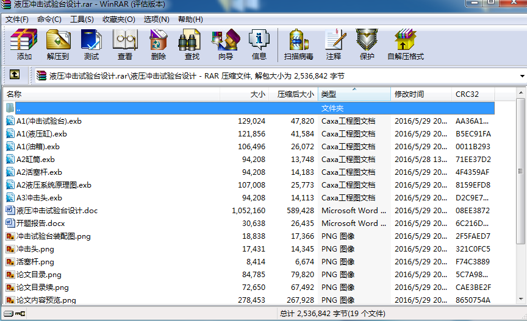This screenshot has width=527, height=321.
Task: Select file A2液压系统原理图.exb
Action: pos(54,185)
